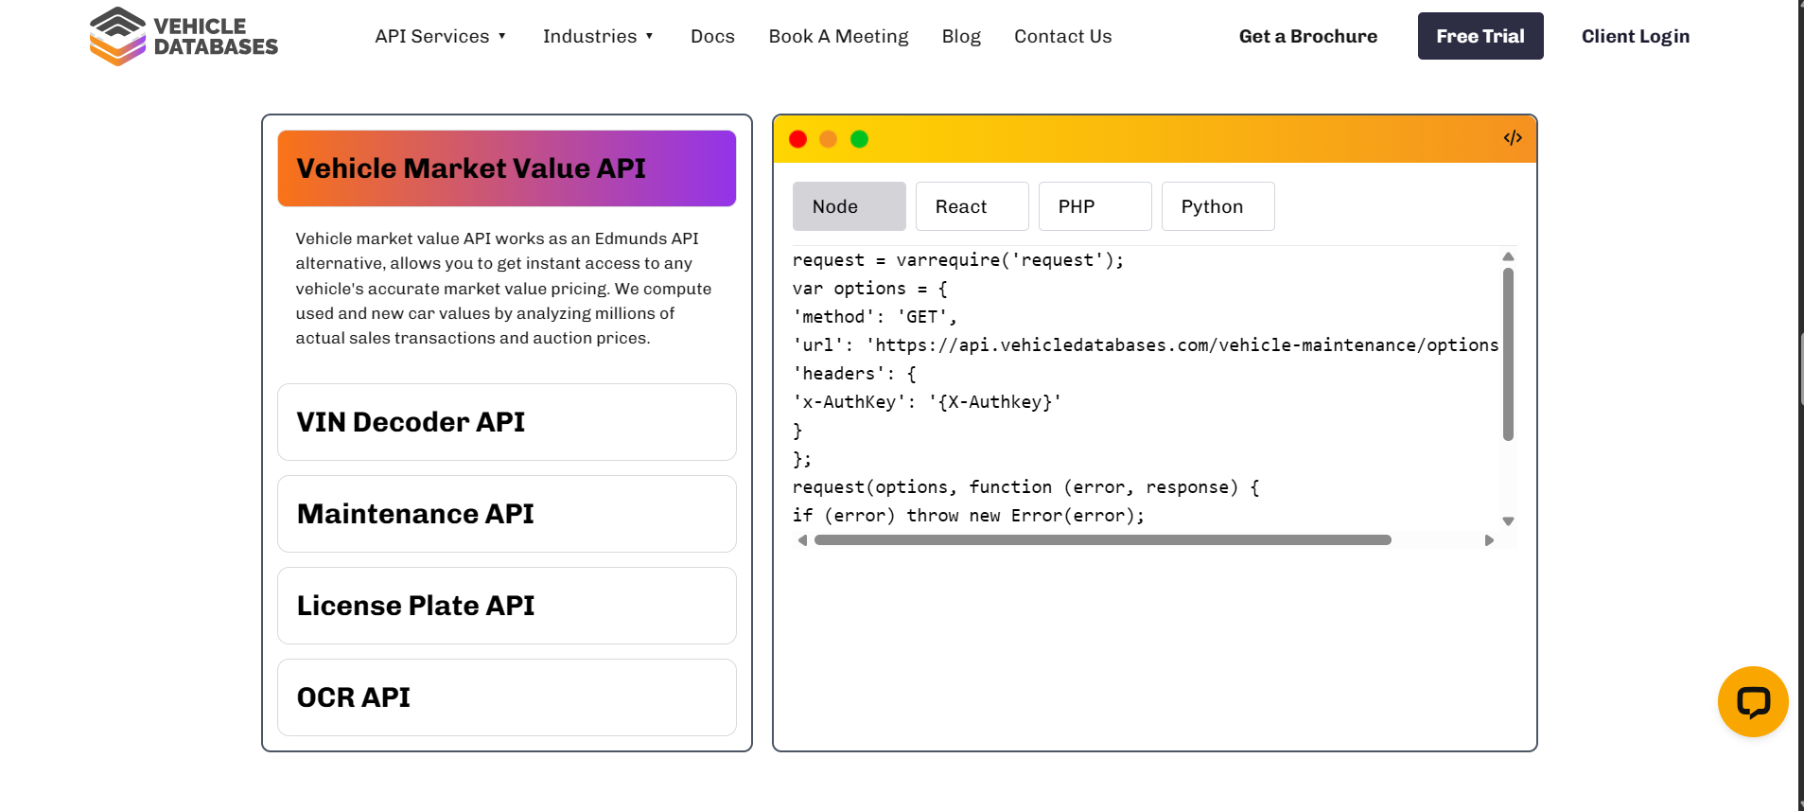
Task: Click code horizontal scroll left arrow
Action: (x=802, y=540)
